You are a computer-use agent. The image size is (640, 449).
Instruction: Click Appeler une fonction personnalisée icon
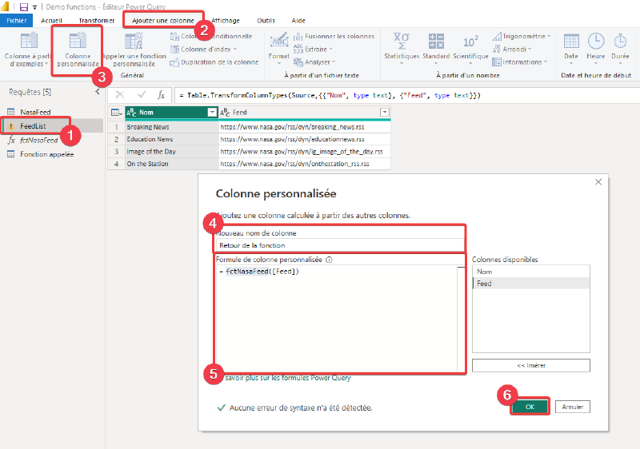tap(134, 41)
